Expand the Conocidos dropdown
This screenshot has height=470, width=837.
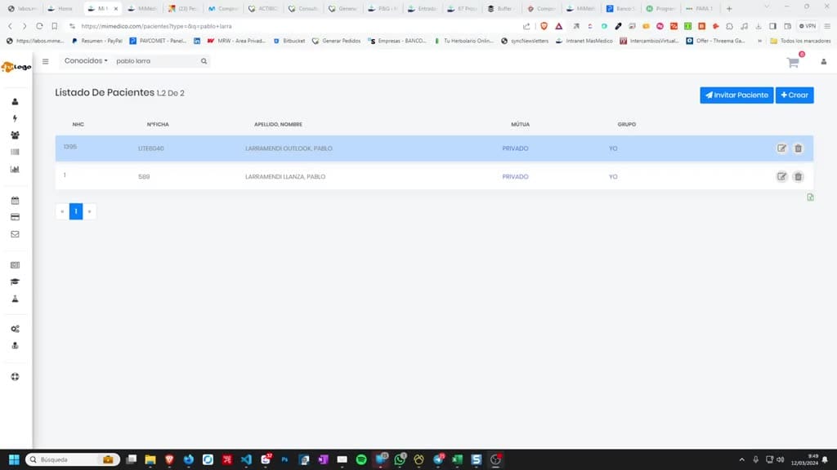(86, 60)
